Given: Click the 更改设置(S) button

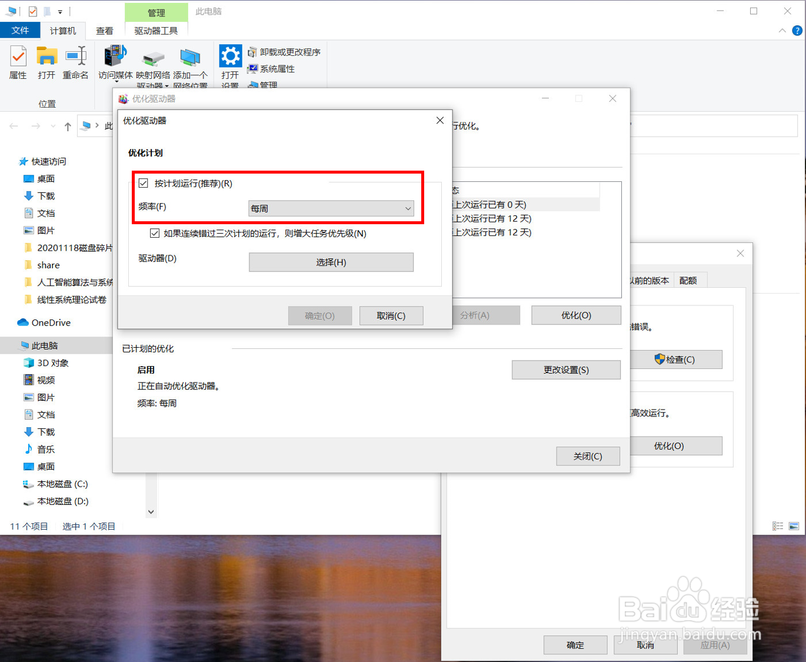Looking at the screenshot, I should (x=566, y=370).
